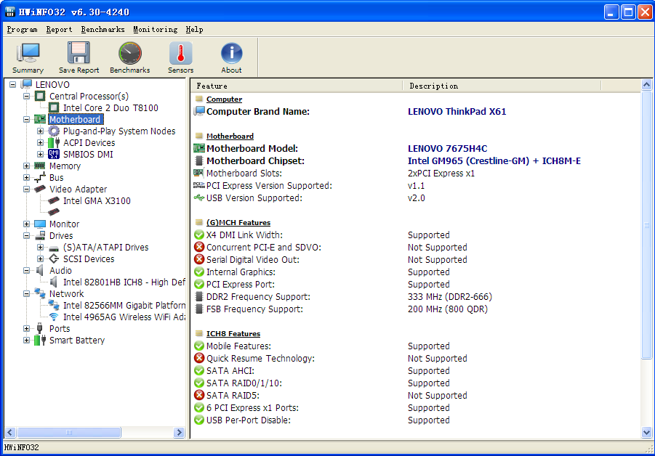Click the Description column header
Viewport: 655px width, 456px height.
click(x=502, y=86)
